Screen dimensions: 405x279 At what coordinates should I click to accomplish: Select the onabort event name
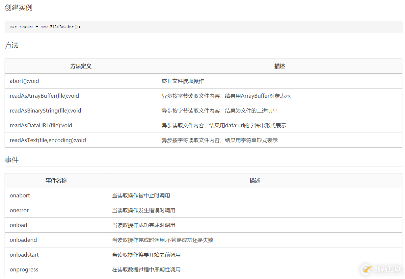19,195
